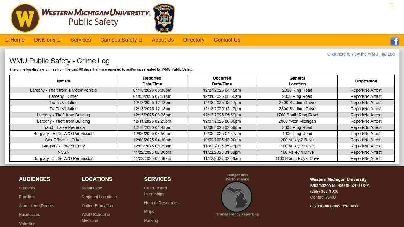Screen dimensions: 404x227
Task: Select About Us from the navigation
Action: pyautogui.click(x=163, y=40)
